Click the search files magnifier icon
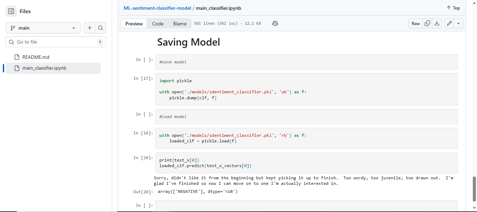The image size is (477, 212). pos(101,28)
